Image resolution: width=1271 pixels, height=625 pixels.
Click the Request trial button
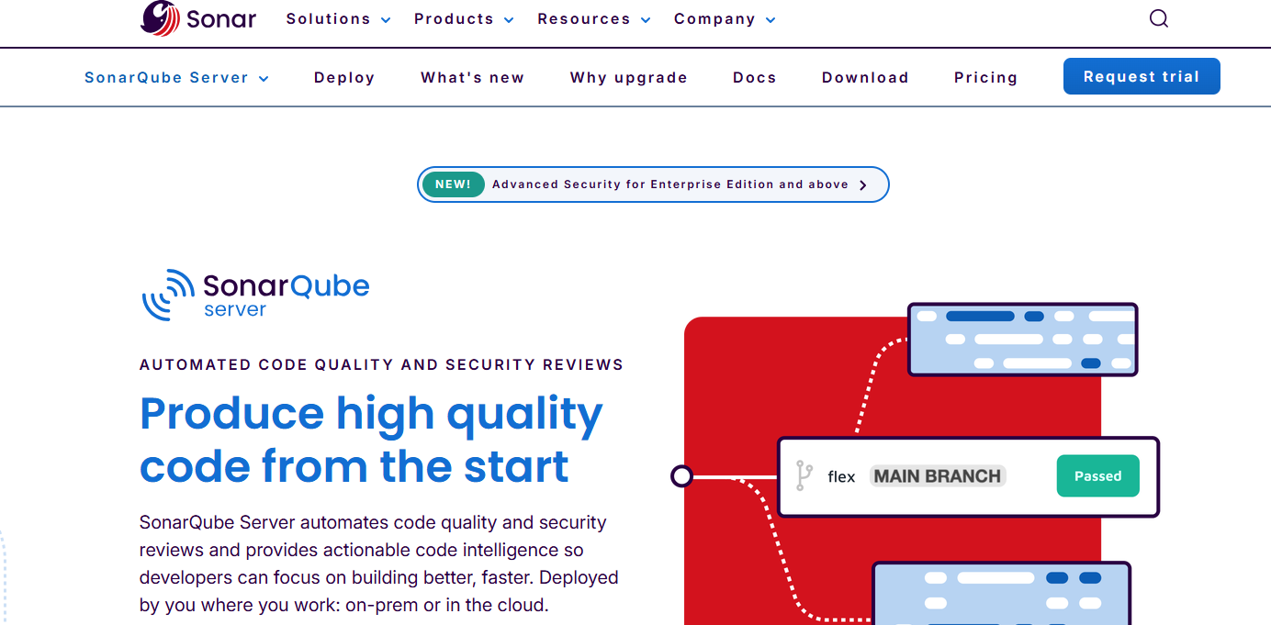point(1142,76)
